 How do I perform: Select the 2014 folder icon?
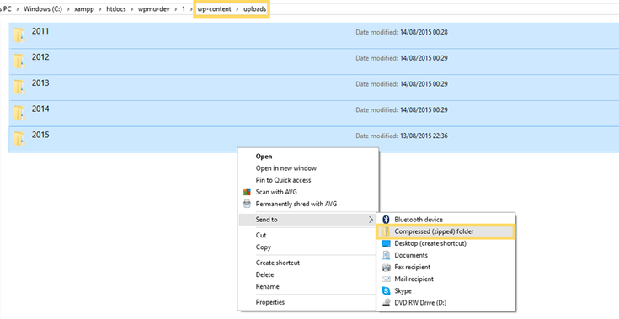click(19, 113)
